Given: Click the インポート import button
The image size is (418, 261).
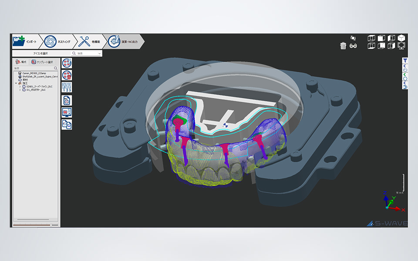Looking at the screenshot, I should [x=27, y=42].
